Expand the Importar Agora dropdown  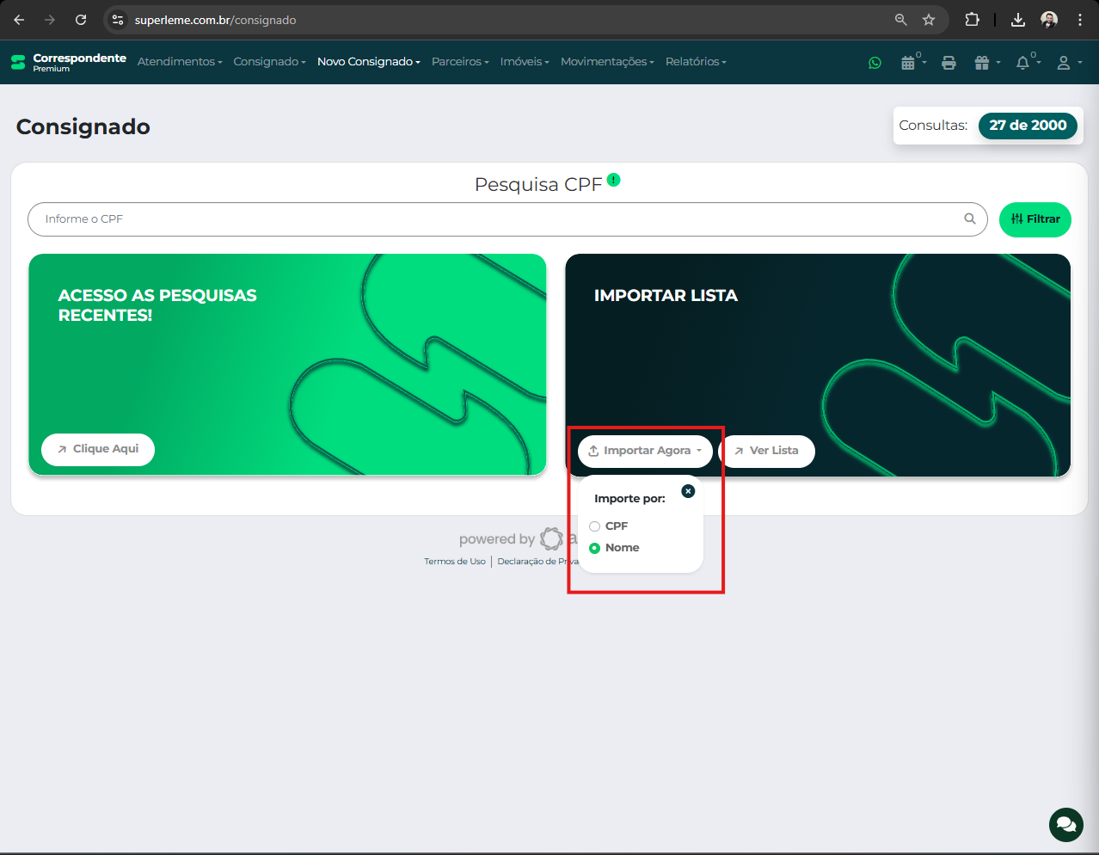645,451
